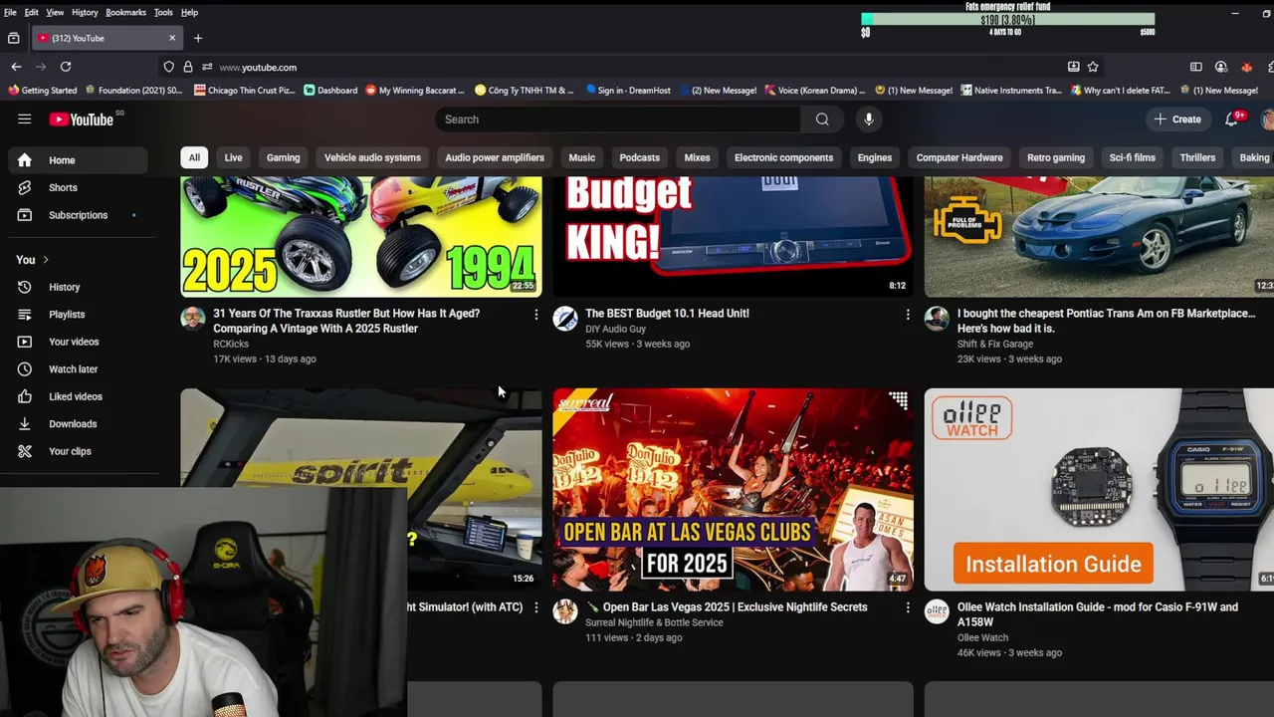Open a new browser tab
Image resolution: width=1274 pixels, height=717 pixels.
[x=198, y=38]
